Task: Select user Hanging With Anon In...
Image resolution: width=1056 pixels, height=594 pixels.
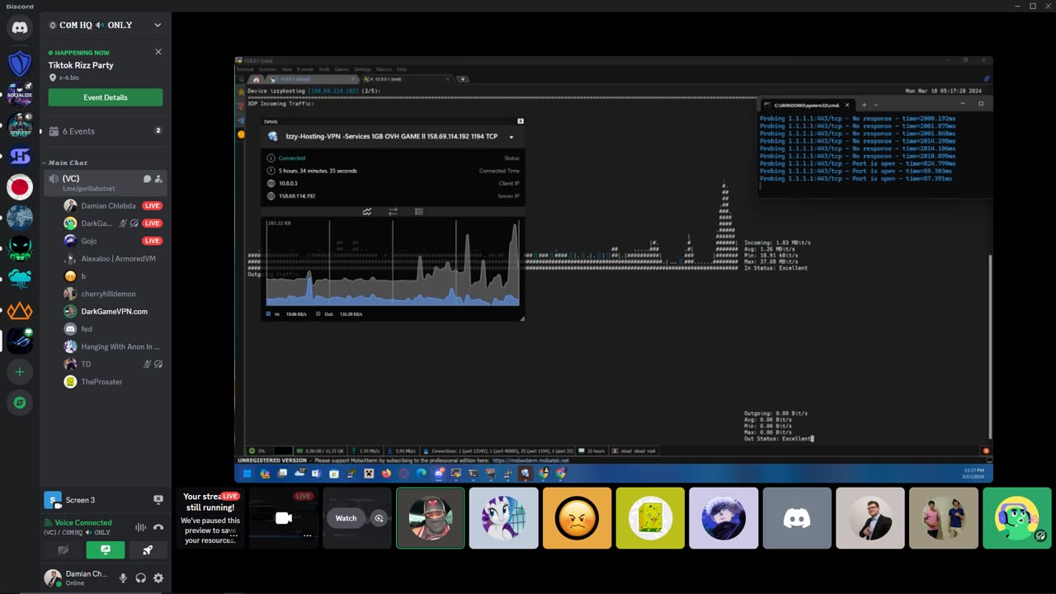Action: (112, 346)
